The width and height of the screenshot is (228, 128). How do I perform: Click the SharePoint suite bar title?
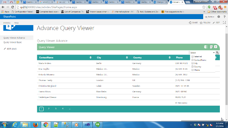10,17
